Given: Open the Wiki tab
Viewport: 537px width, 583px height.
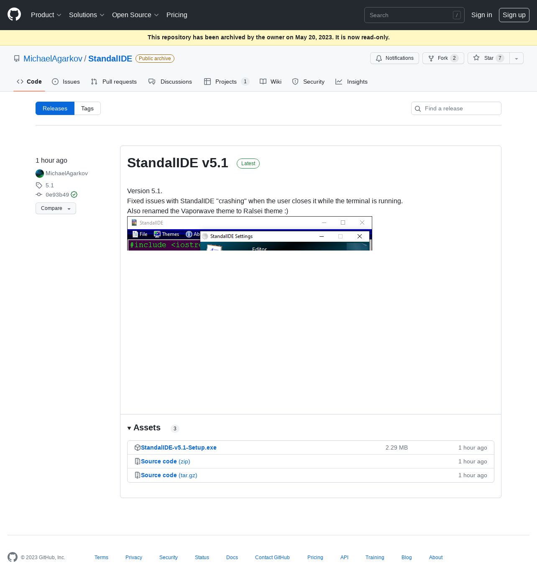Looking at the screenshot, I should click(x=271, y=82).
